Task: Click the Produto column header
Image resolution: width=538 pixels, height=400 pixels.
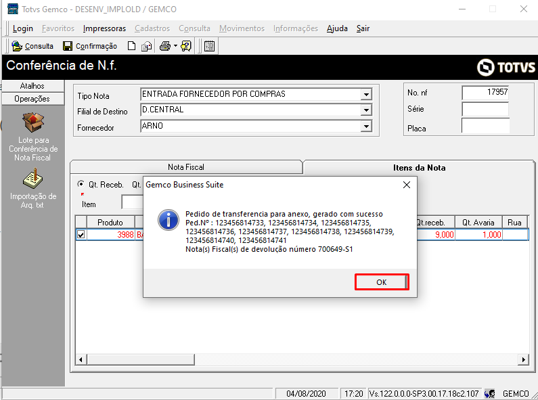Action: pyautogui.click(x=110, y=222)
